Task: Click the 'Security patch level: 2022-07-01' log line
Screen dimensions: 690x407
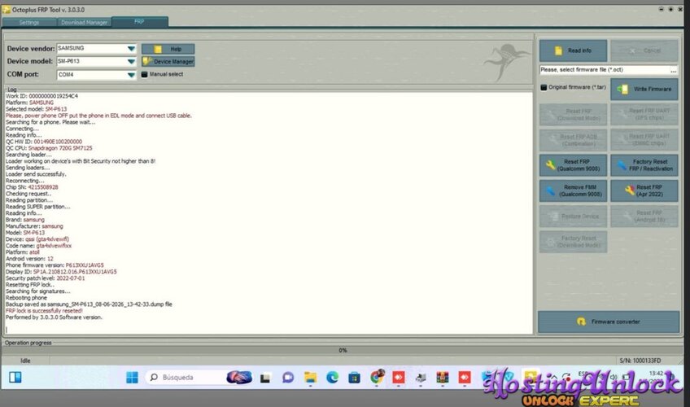Action: click(x=46, y=278)
